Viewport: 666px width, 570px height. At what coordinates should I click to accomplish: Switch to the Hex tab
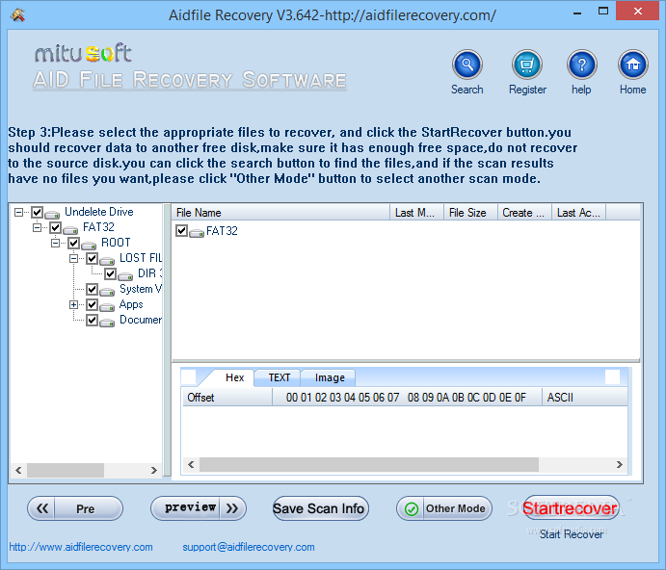(x=234, y=377)
